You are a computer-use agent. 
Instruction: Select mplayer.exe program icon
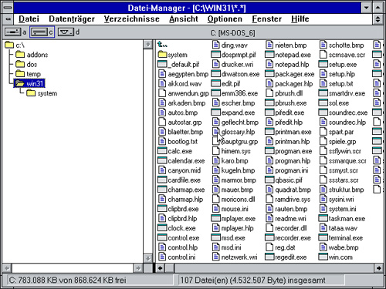click(215, 218)
